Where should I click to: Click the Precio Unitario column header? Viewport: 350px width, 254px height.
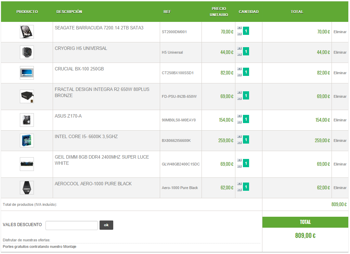[x=219, y=12]
